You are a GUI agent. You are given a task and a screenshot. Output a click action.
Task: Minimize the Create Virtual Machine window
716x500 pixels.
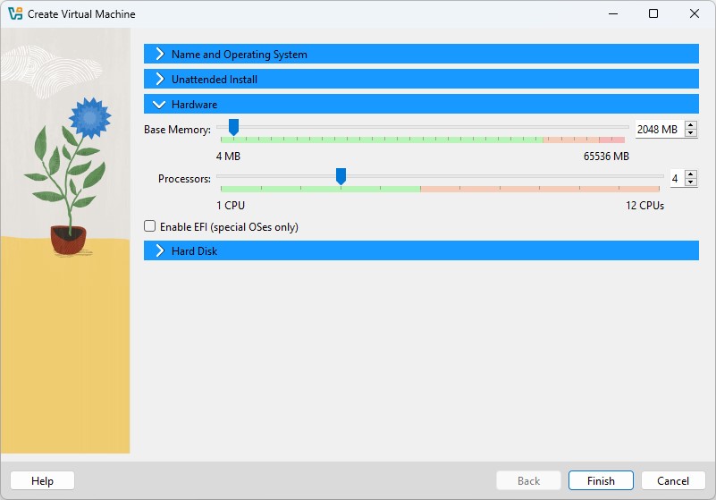tap(613, 13)
